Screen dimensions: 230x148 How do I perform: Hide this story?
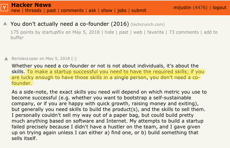(109, 32)
